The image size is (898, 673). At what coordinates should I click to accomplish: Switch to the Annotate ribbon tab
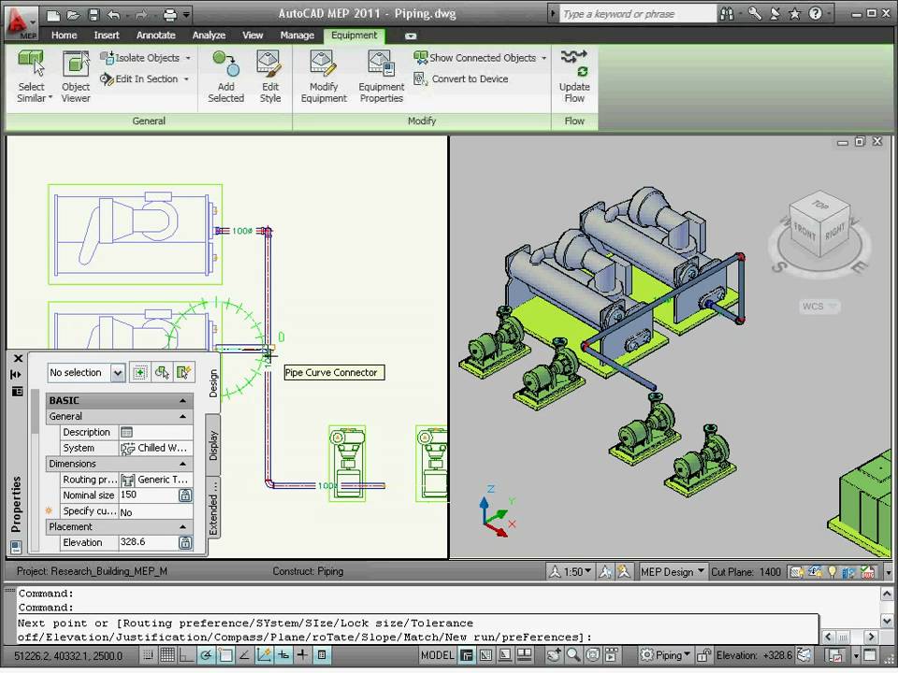(156, 36)
